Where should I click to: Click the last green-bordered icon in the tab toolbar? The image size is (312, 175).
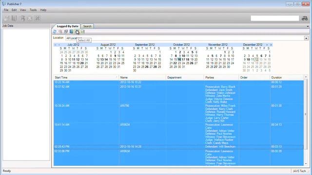(x=82, y=32)
